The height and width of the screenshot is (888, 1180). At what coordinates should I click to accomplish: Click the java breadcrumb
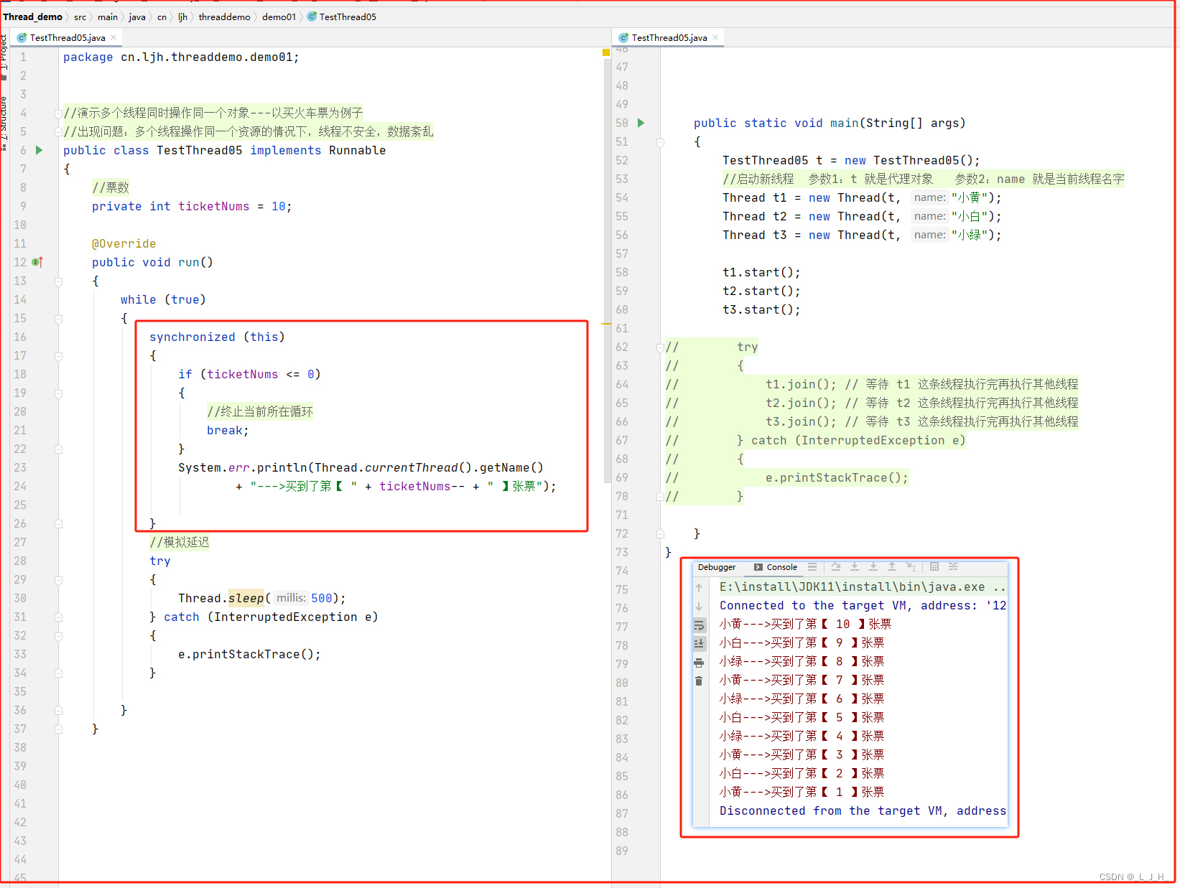(137, 17)
